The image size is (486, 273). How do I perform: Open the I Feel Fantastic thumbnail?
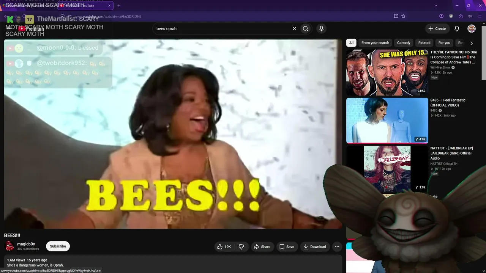click(387, 121)
